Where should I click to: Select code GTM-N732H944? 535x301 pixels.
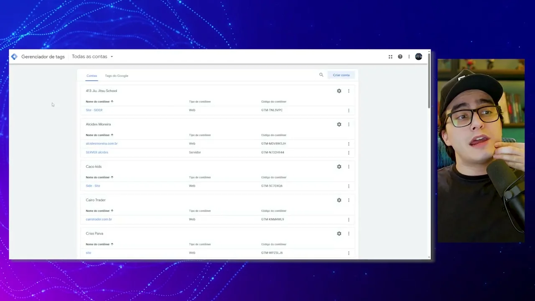[x=273, y=152]
